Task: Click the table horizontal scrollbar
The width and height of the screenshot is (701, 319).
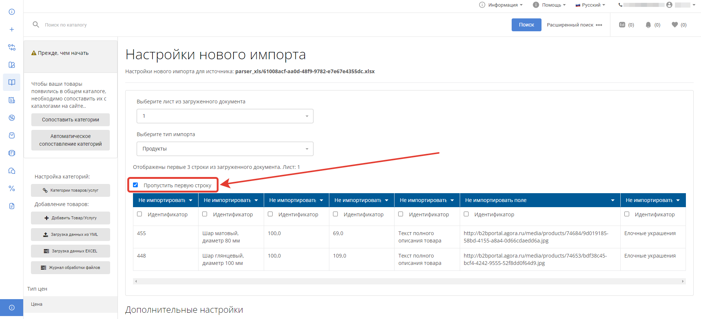Action: [409, 281]
